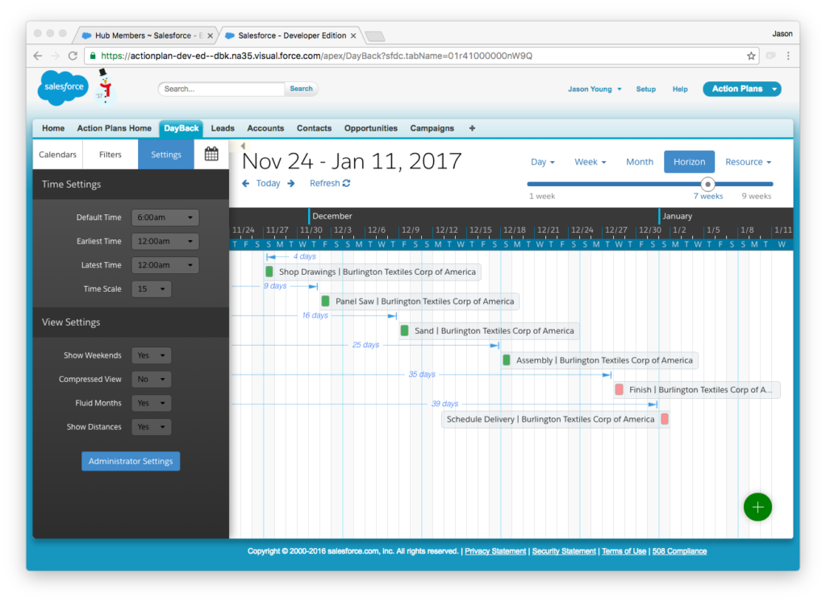Go to previous date range arrow
Viewport: 826px width, 602px height.
pyautogui.click(x=245, y=183)
